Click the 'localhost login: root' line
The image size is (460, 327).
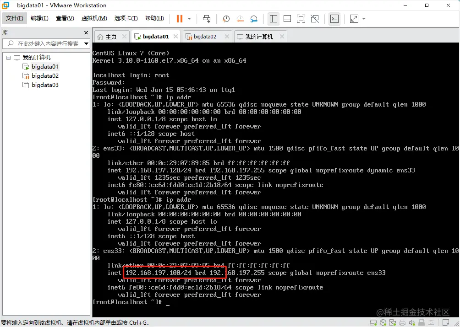click(131, 75)
